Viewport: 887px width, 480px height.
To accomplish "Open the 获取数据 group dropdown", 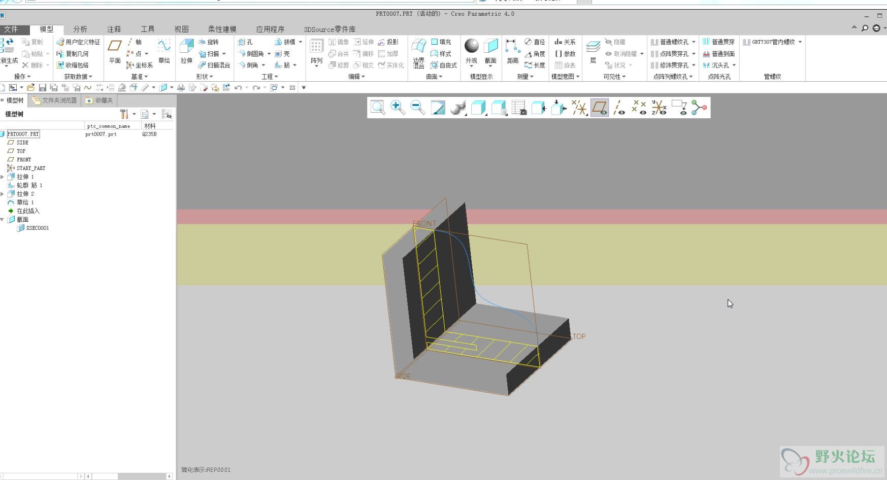I will click(78, 77).
